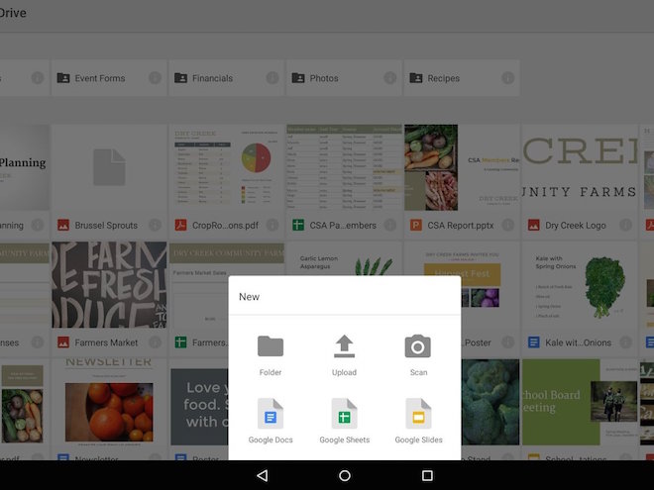
Task: Open the Newsletter tomatoes thumbnail
Action: pos(109,403)
